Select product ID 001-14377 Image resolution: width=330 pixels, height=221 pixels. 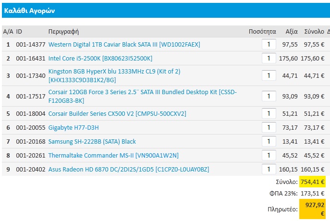[x=31, y=44]
